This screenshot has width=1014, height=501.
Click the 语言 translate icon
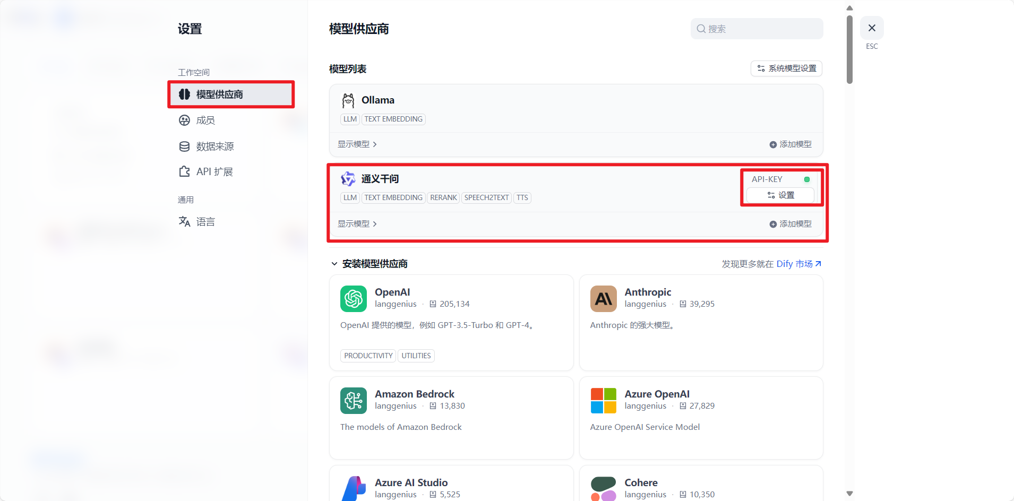pyautogui.click(x=184, y=222)
